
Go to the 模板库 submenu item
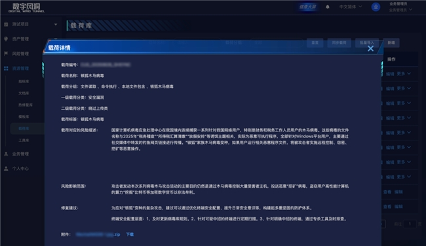pos(24,116)
